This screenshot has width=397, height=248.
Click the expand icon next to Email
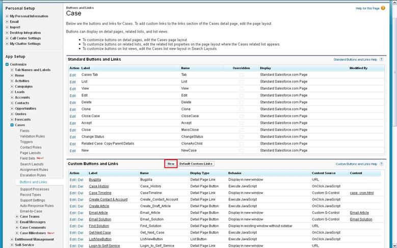(x=7, y=22)
